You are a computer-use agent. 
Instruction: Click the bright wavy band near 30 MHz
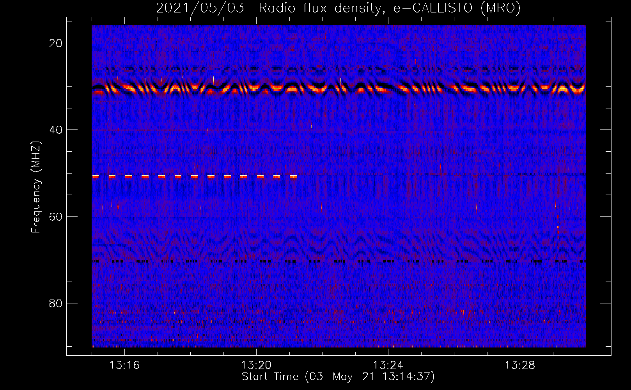339,89
